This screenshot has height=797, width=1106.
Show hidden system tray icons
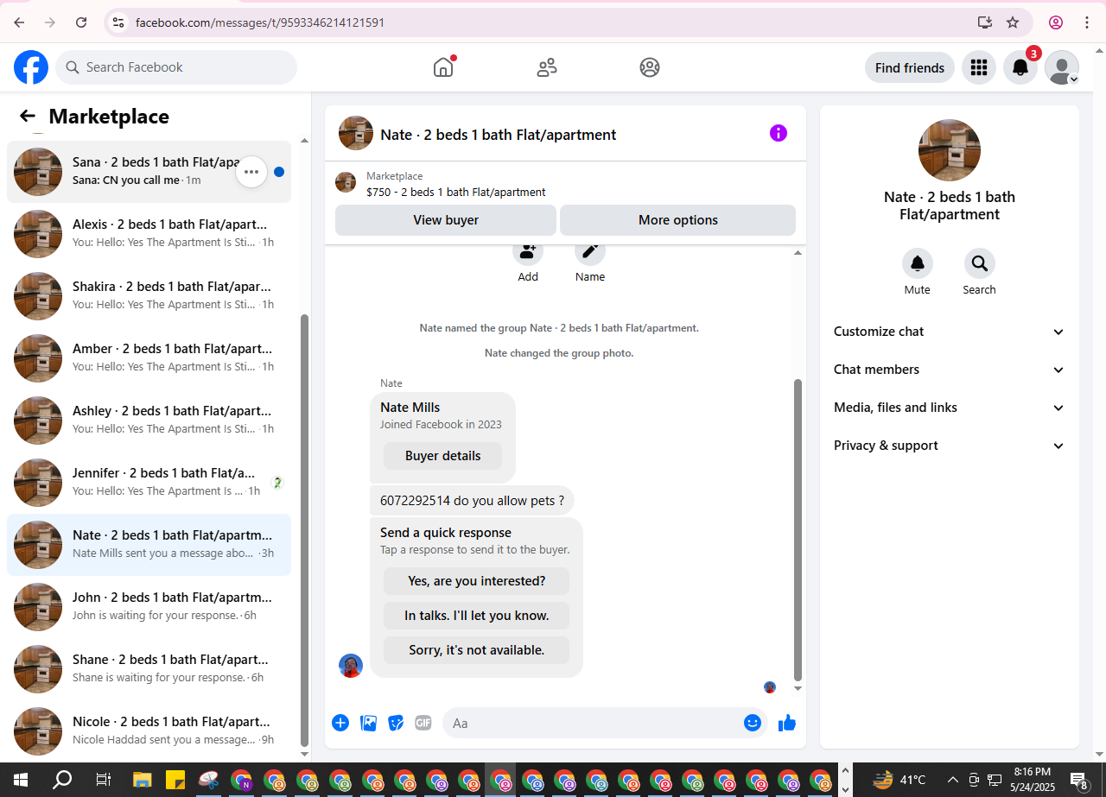[952, 780]
